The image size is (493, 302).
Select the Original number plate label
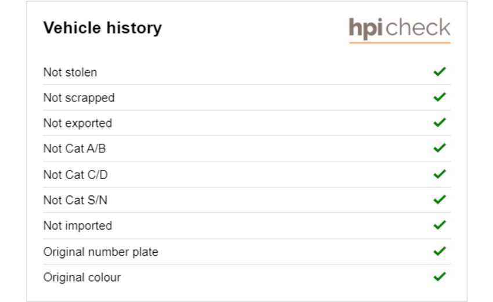click(x=100, y=252)
